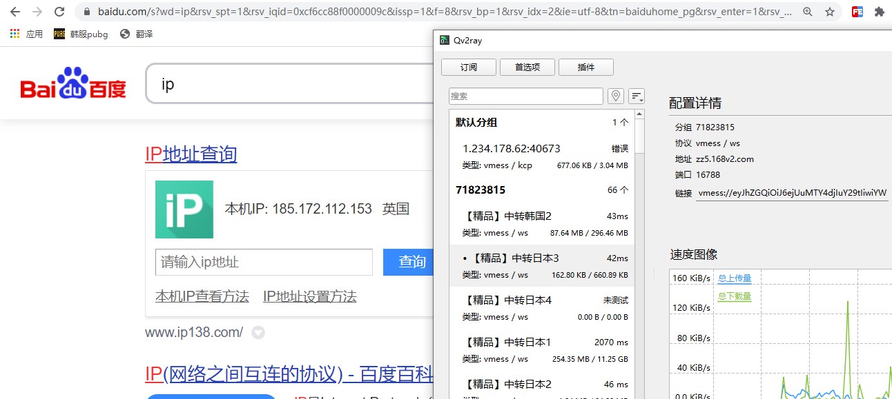This screenshot has width=892, height=399.
Task: Focus the Baidu search box containing ip
Action: coord(290,84)
